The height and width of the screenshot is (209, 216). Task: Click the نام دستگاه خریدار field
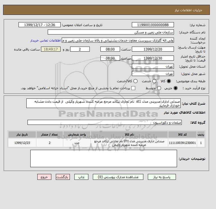[111, 32]
